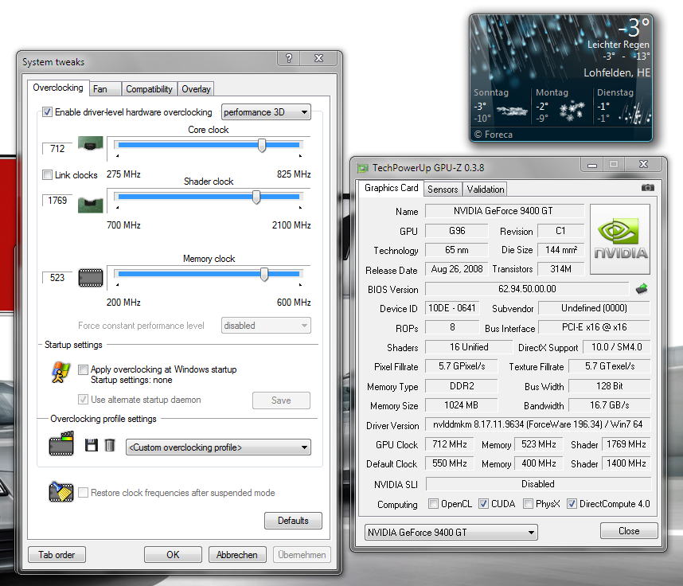Click the Defaults button
The height and width of the screenshot is (586, 683).
coord(293,521)
